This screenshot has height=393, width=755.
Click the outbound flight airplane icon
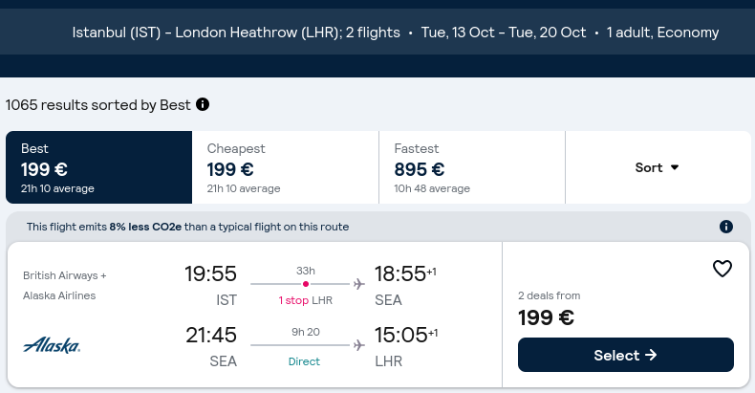pos(358,284)
